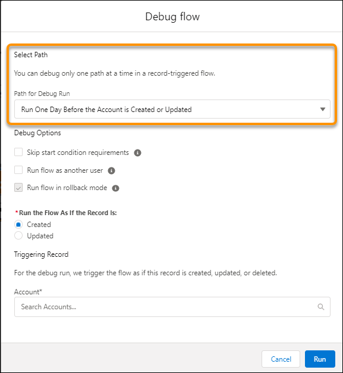Click the Run One Day Before path combobox

[172, 109]
